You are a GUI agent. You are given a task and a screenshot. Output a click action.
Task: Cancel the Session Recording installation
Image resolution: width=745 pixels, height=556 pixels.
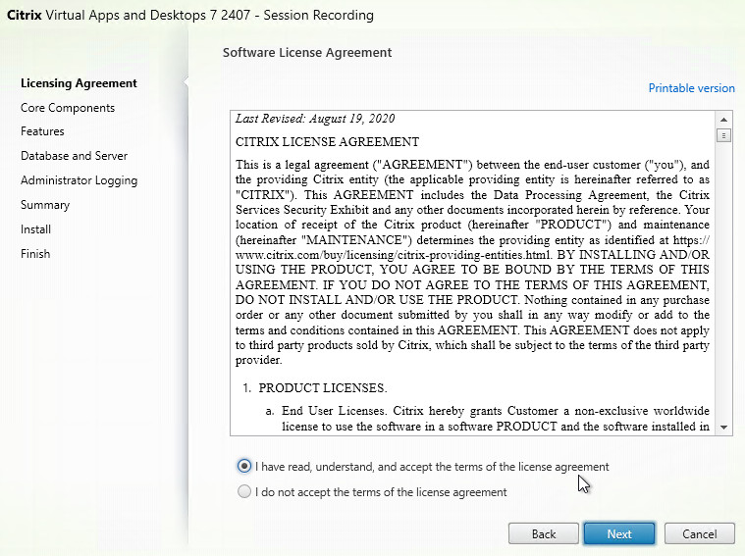tap(699, 534)
